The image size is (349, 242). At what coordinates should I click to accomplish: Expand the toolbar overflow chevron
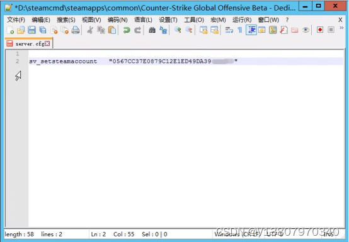pyautogui.click(x=341, y=28)
